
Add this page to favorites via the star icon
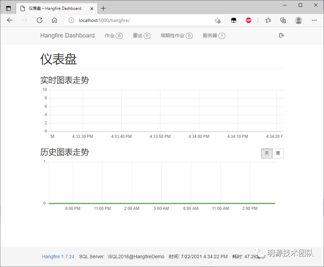218,20
